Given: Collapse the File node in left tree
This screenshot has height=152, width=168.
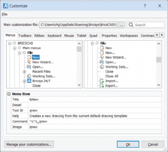Looking at the screenshot, I should pos(20,53).
